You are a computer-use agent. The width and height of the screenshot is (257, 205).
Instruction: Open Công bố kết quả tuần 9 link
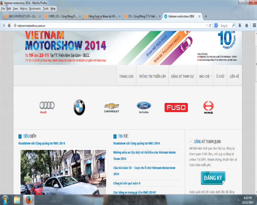point(127,183)
